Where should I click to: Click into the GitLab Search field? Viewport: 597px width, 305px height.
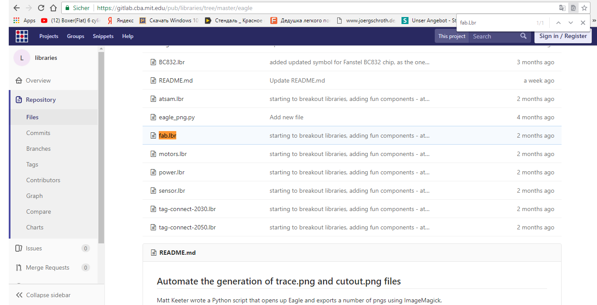pos(493,36)
